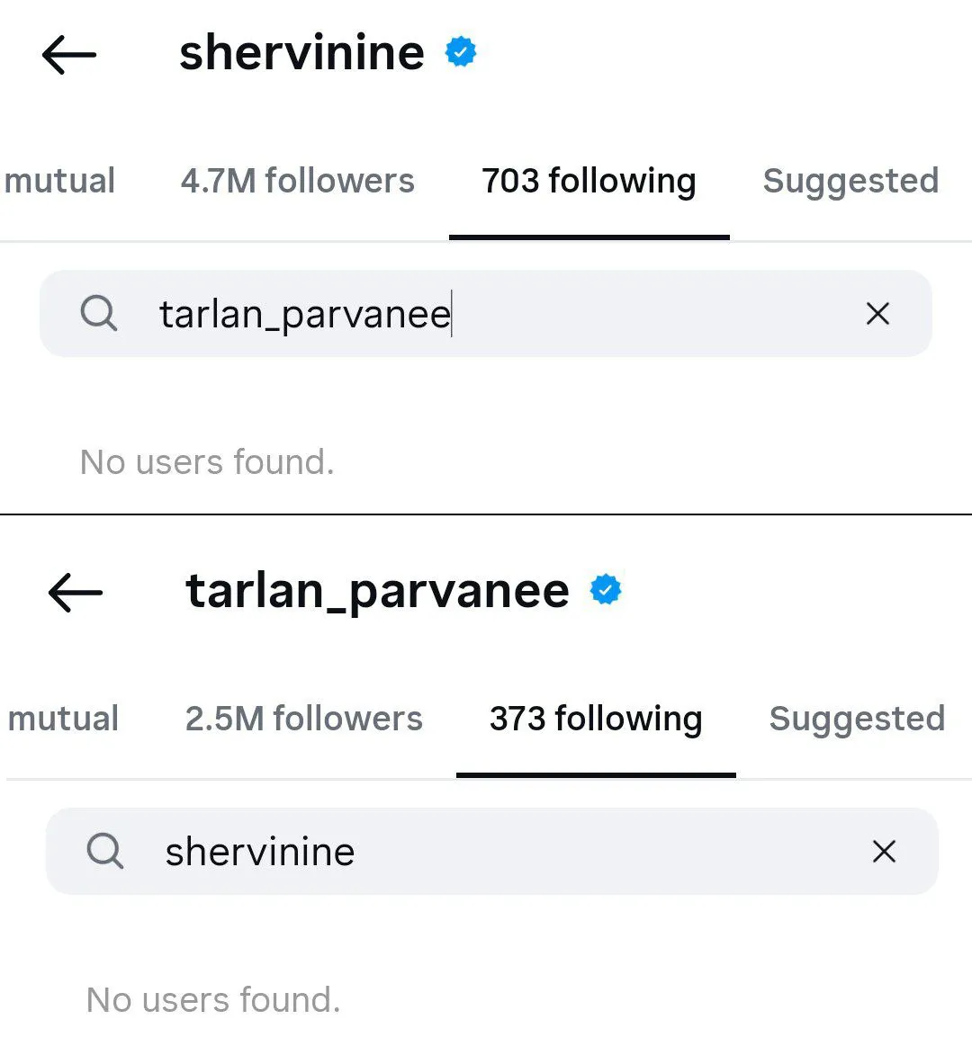The width and height of the screenshot is (972, 1064).
Task: Open mutual tab under shervinine
Action: coord(58,181)
